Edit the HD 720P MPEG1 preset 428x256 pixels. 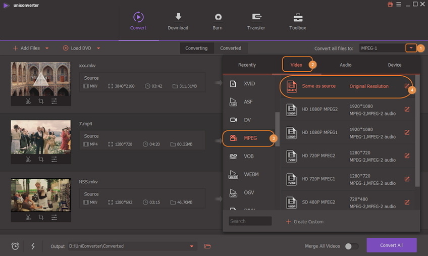pyautogui.click(x=407, y=179)
